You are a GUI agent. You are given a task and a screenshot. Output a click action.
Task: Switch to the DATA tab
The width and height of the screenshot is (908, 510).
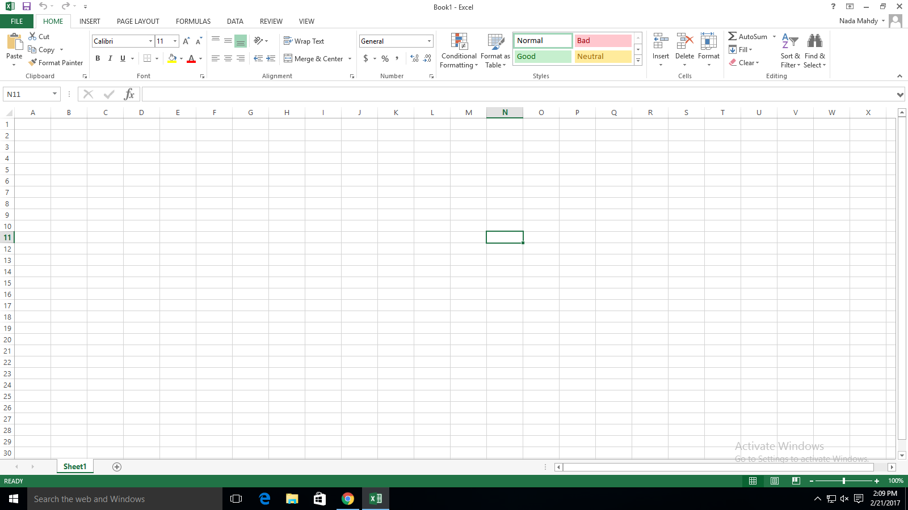click(x=235, y=22)
